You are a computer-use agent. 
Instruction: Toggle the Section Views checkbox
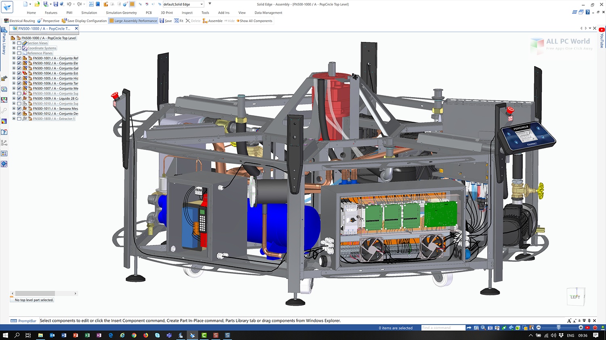click(19, 43)
